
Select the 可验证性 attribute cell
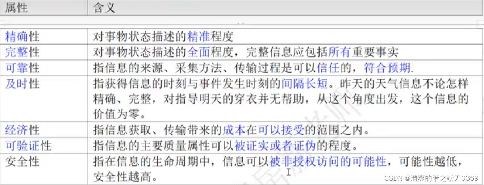tap(44, 146)
